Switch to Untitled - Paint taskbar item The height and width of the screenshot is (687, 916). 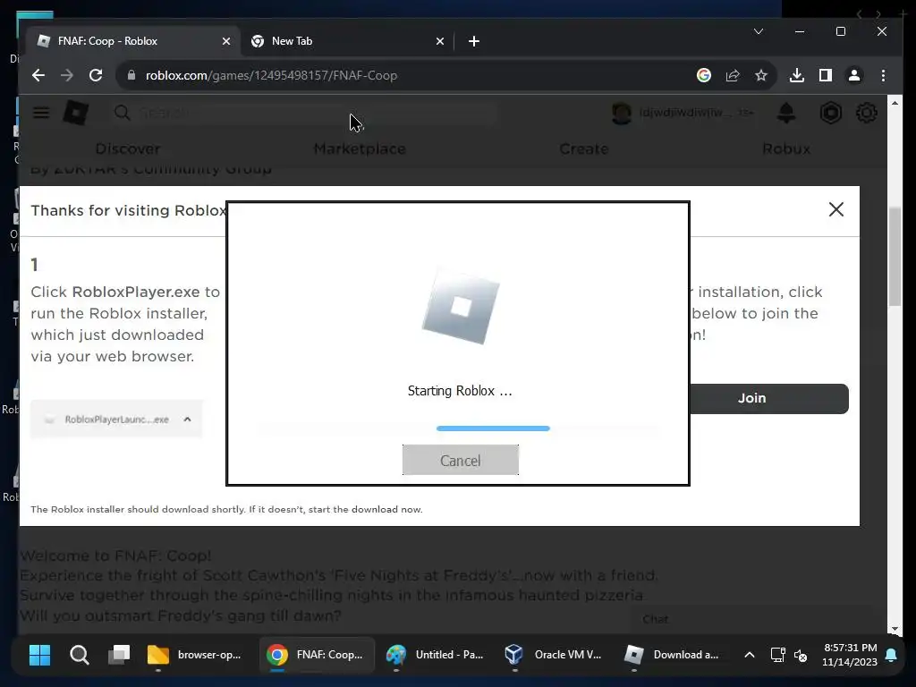tap(436, 655)
